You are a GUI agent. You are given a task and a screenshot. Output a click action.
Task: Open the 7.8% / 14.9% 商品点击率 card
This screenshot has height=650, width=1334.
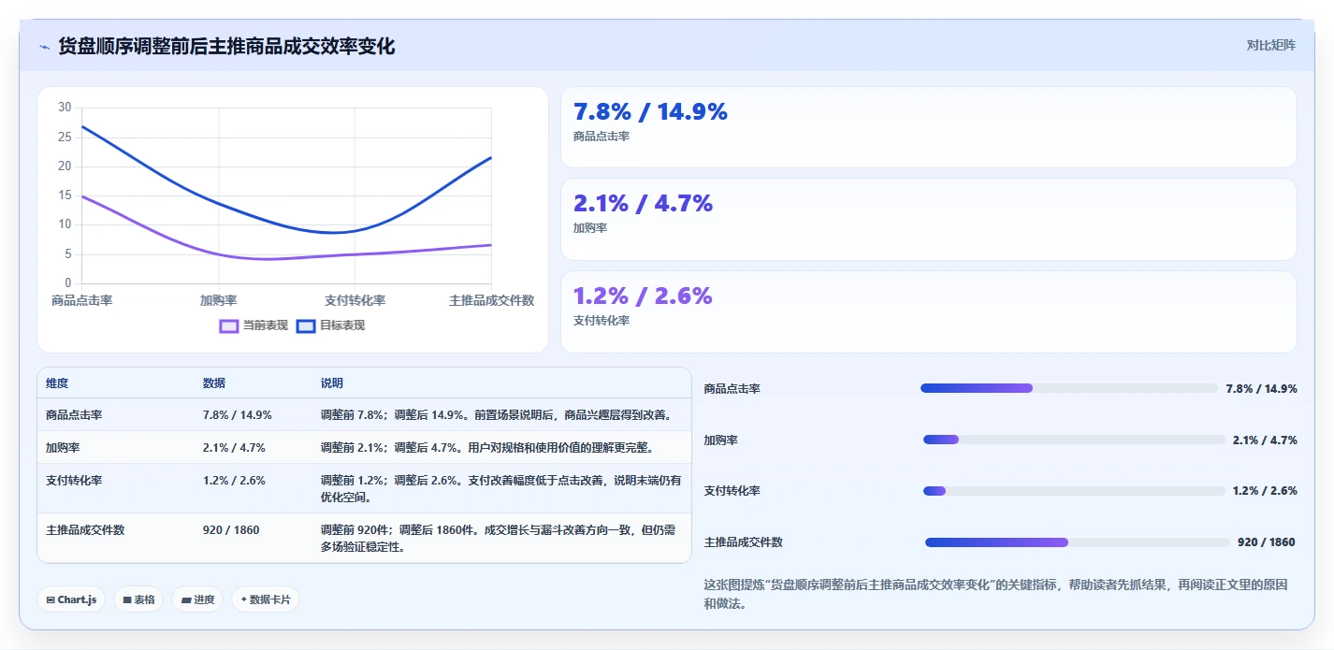[929, 127]
